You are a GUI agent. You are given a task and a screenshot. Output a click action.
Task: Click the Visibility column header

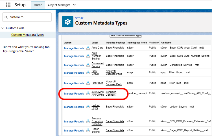(x=154, y=43)
